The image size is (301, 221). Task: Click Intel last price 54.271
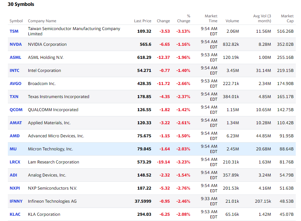[x=144, y=70]
